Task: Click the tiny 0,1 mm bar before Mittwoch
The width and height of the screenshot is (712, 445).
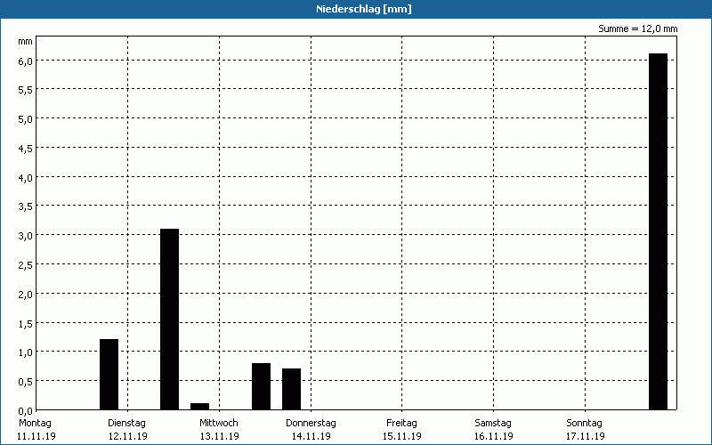Action: point(199,407)
